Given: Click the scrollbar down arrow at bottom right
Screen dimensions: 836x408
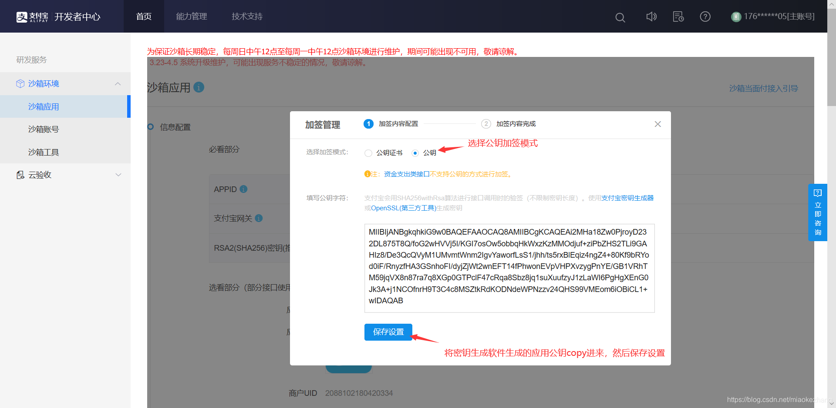Looking at the screenshot, I should pos(832,404).
